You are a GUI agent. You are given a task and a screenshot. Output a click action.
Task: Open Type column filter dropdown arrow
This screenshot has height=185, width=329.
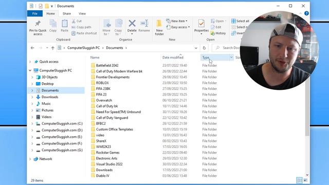[x=231, y=57]
